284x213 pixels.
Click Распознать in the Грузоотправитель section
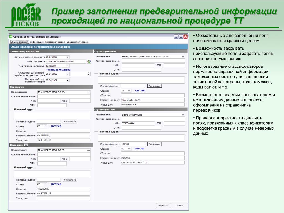pyautogui.click(x=154, y=86)
